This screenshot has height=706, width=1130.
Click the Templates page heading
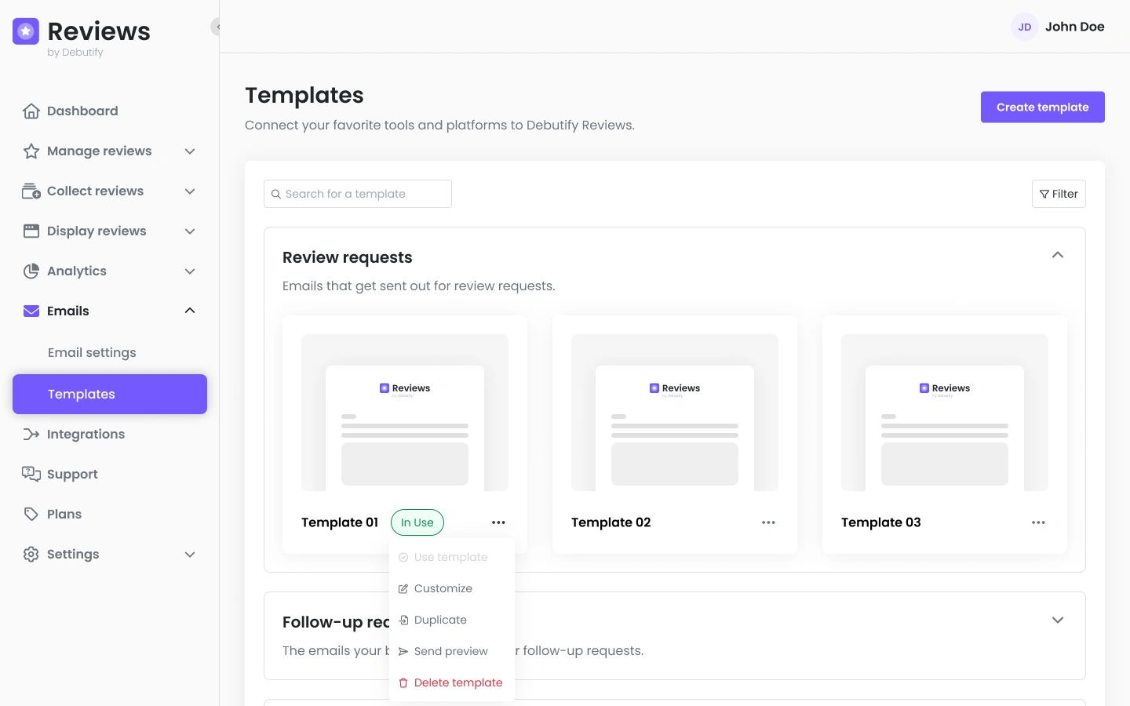(x=304, y=95)
